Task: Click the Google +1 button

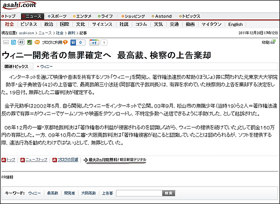Action: click(x=94, y=42)
